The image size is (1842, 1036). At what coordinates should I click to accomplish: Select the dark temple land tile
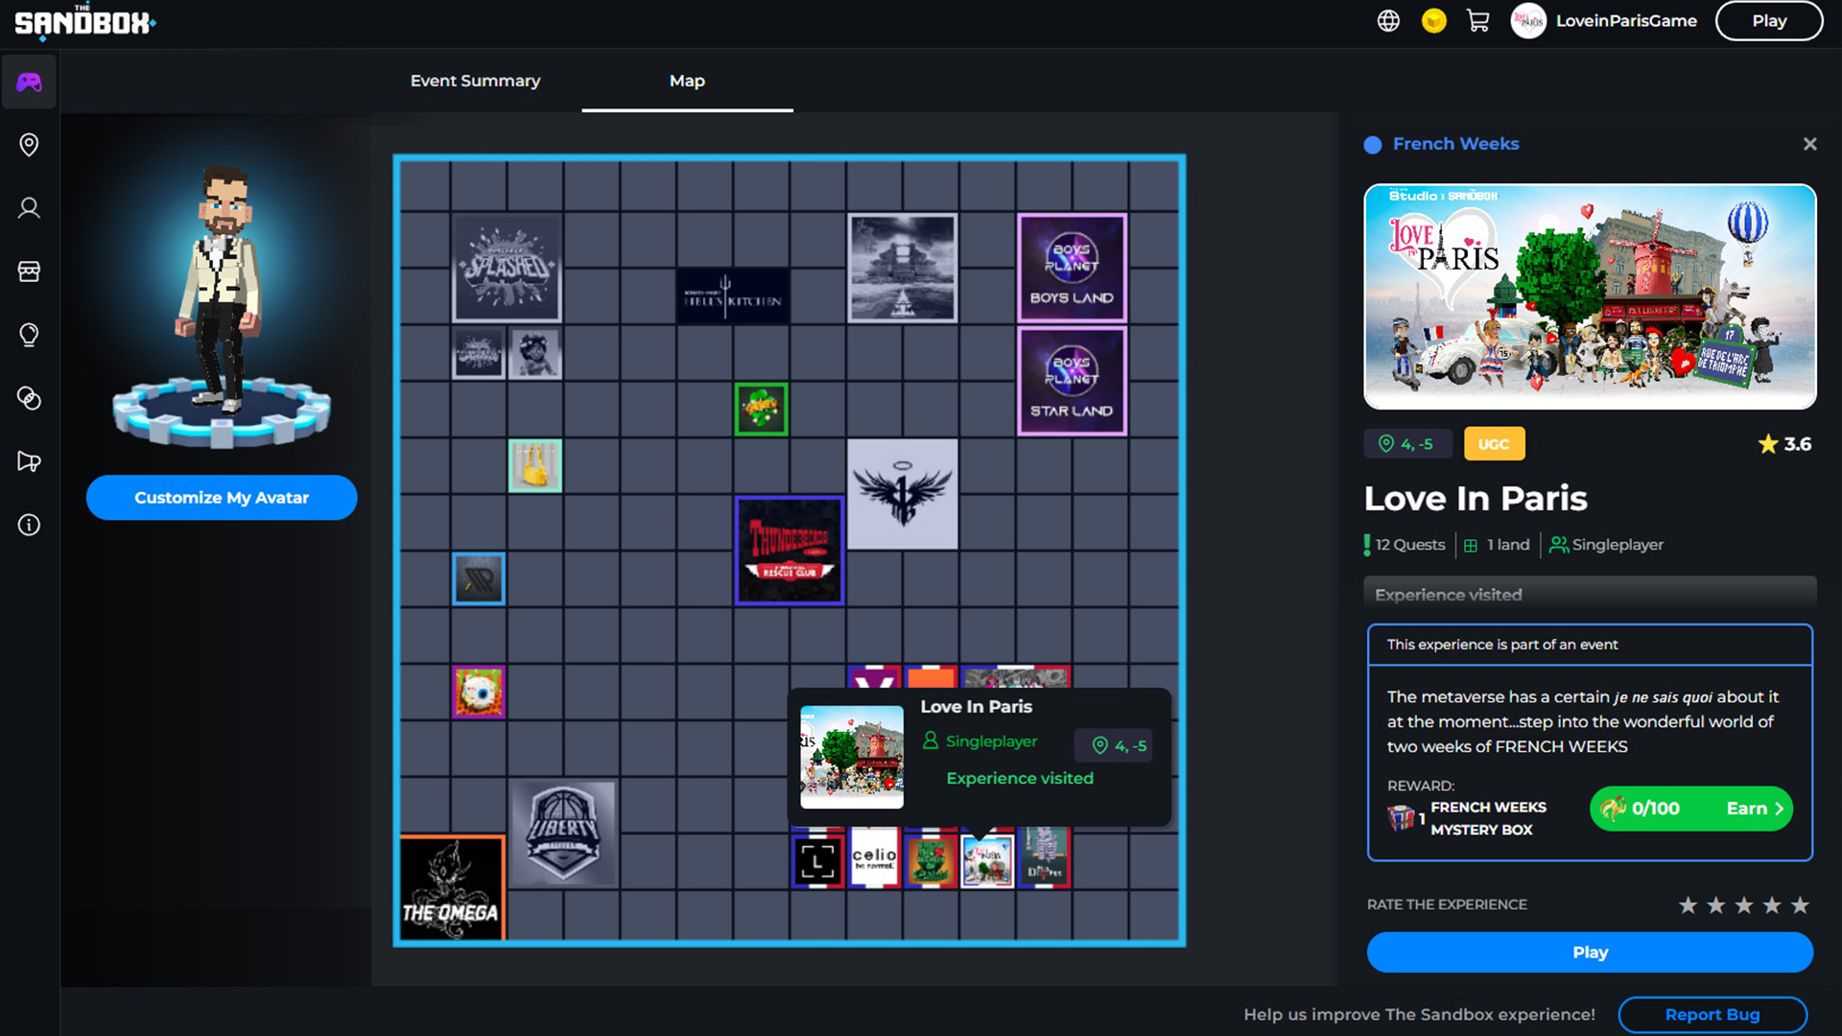902,268
